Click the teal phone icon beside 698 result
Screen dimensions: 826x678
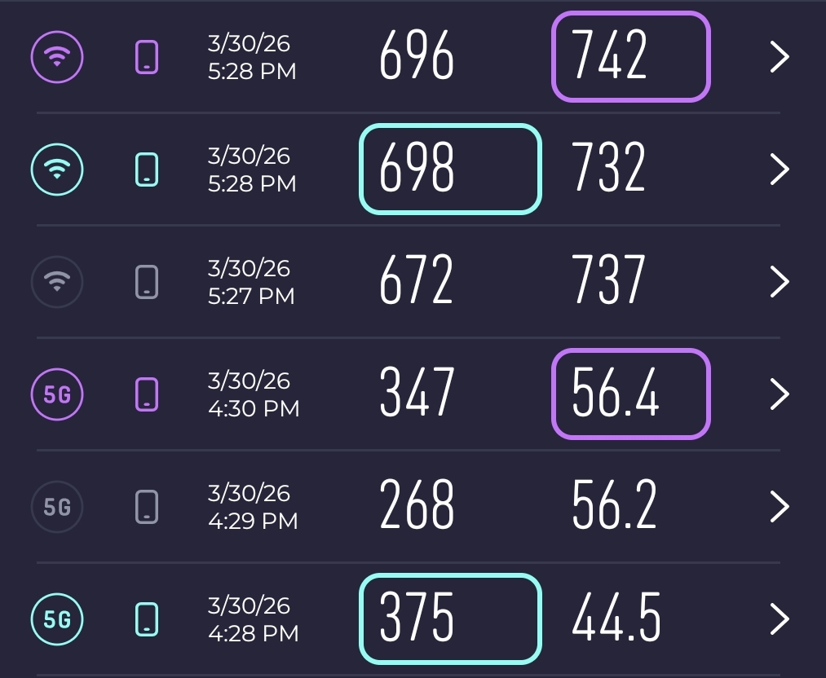coord(147,169)
